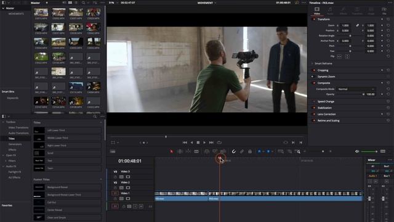Choose the Dynamic Trim Mode tool
The width and height of the screenshot is (394, 222).
188,151
